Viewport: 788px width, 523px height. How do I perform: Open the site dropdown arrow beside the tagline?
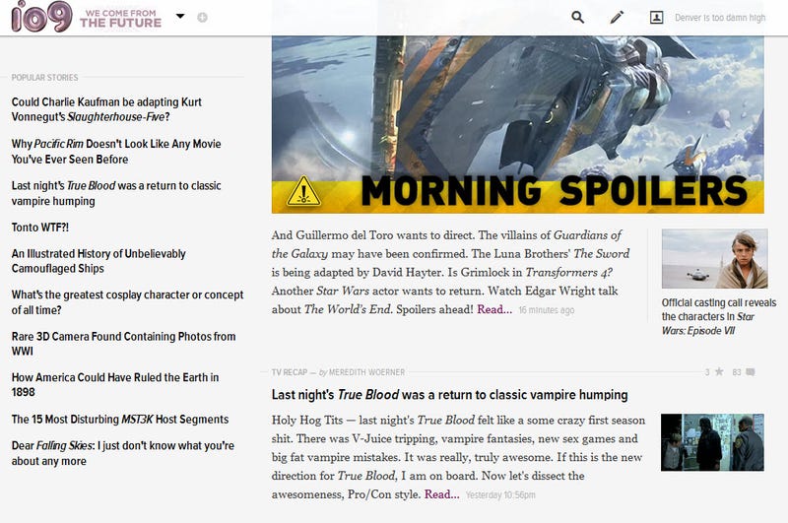pyautogui.click(x=180, y=16)
